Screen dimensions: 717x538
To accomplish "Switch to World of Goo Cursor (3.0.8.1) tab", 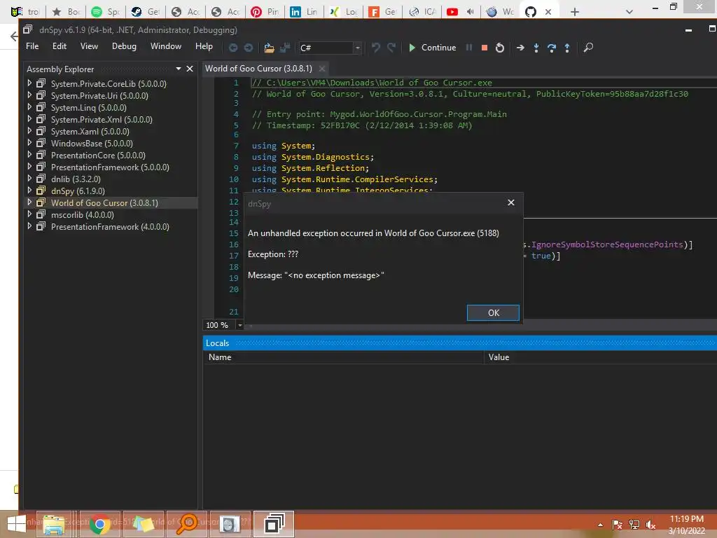I will point(258,69).
